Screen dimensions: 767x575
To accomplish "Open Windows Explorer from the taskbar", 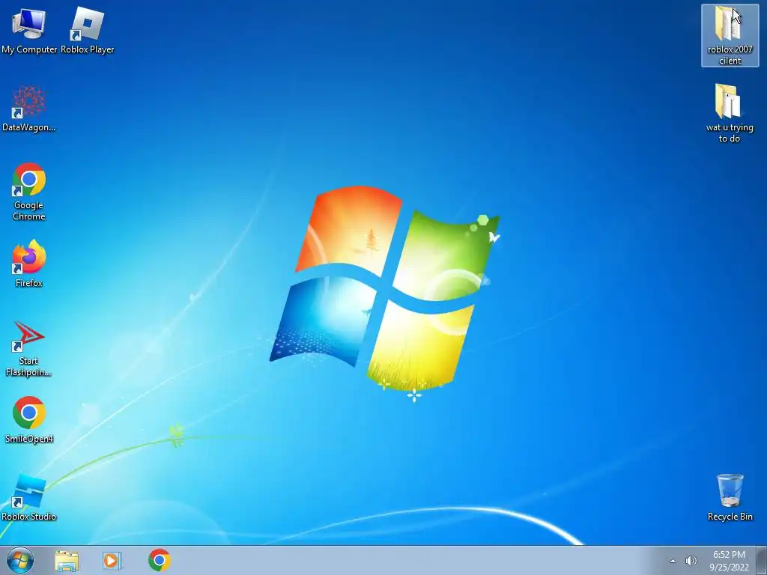I will pyautogui.click(x=67, y=560).
